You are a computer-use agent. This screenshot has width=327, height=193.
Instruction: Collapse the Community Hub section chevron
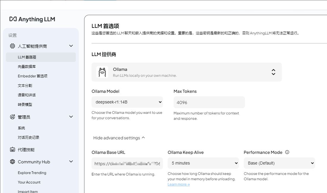click(x=71, y=162)
